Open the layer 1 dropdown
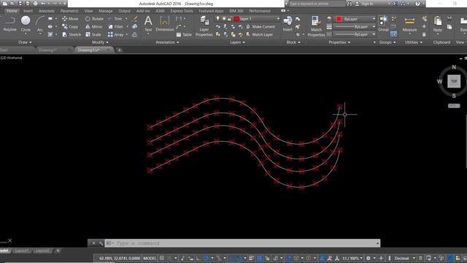467x263 pixels. click(278, 19)
